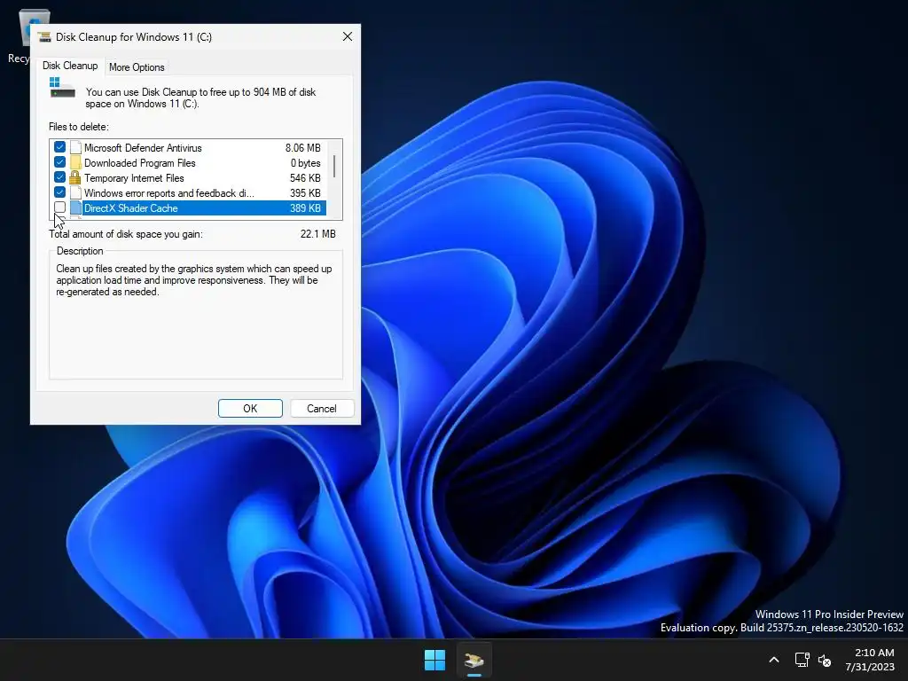Viewport: 908px width, 681px height.
Task: Click the Microsoft Defender Antivirus file icon
Action: click(75, 148)
